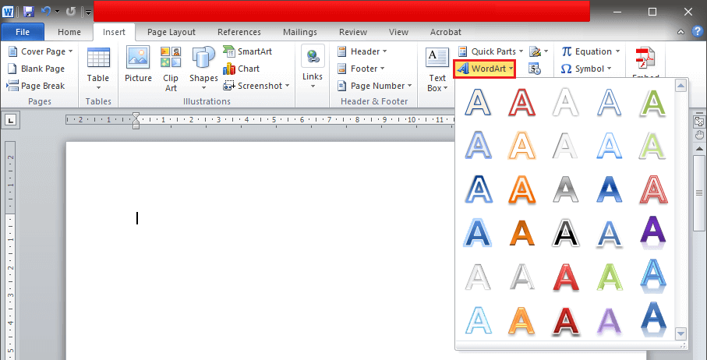Insert a Page Break
The width and height of the screenshot is (707, 360).
tap(36, 86)
